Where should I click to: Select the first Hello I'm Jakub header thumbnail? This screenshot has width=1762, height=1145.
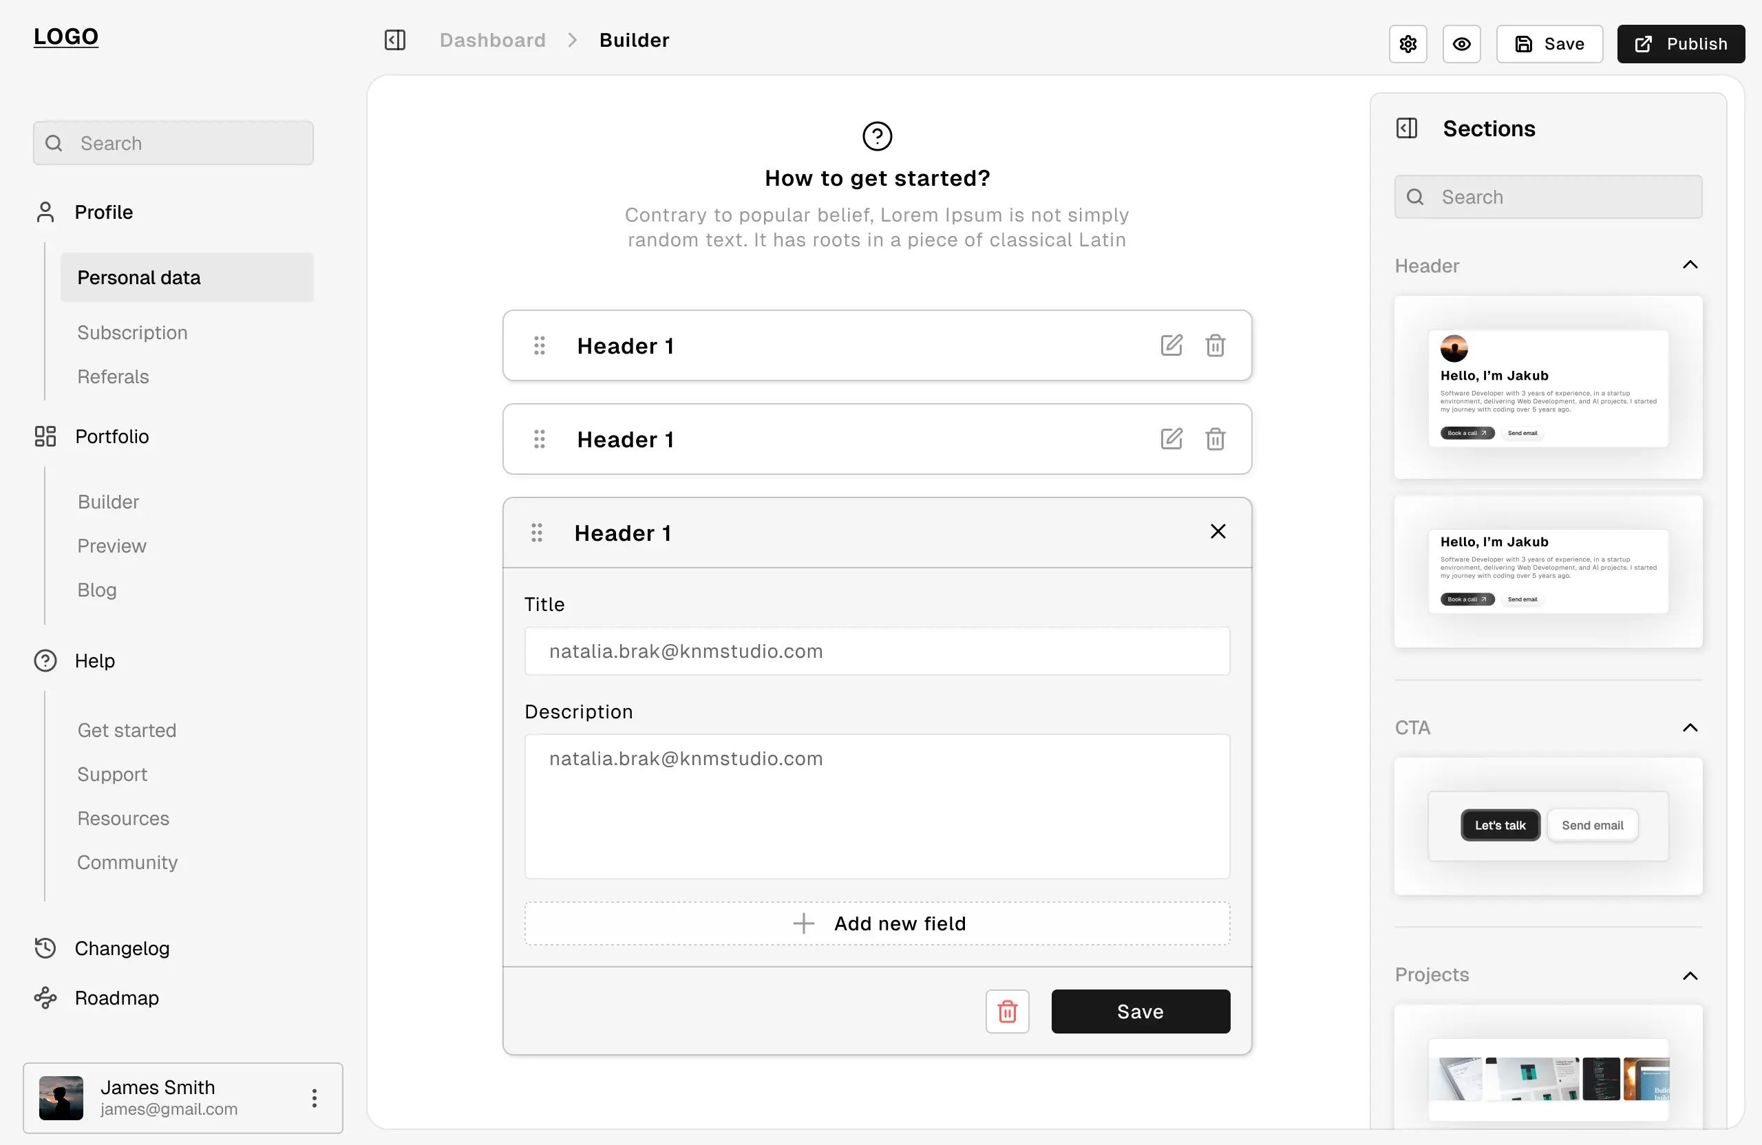pyautogui.click(x=1547, y=387)
